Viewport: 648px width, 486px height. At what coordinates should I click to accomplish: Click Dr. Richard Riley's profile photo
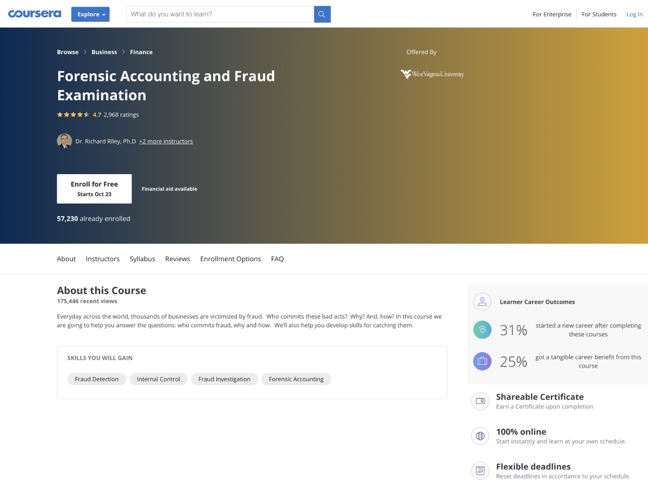click(x=64, y=141)
